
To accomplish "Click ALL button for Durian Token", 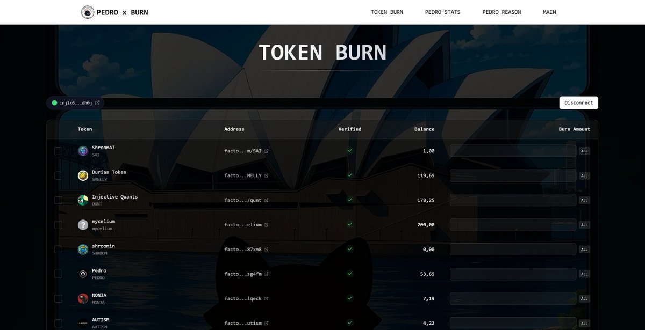I will tap(584, 175).
